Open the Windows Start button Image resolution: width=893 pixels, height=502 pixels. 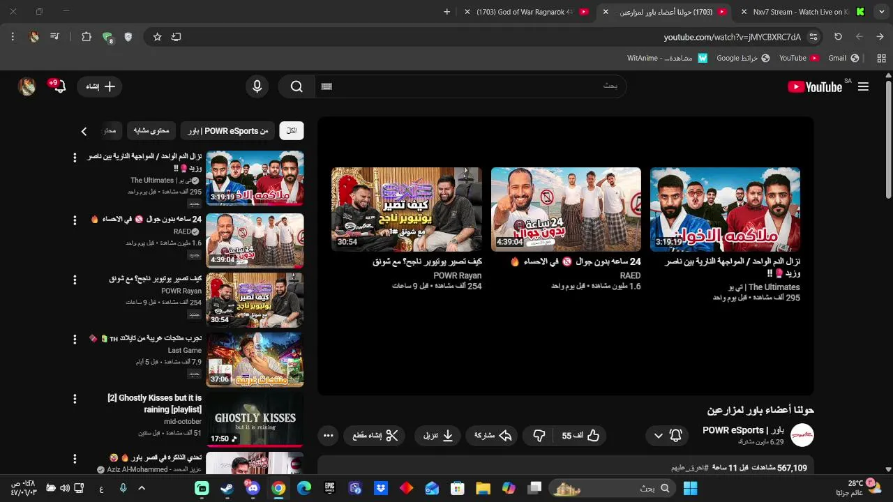click(x=691, y=488)
